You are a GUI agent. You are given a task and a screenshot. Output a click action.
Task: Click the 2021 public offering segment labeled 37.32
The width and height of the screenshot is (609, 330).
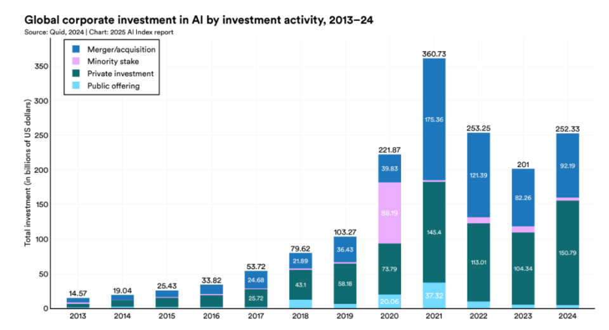click(434, 295)
